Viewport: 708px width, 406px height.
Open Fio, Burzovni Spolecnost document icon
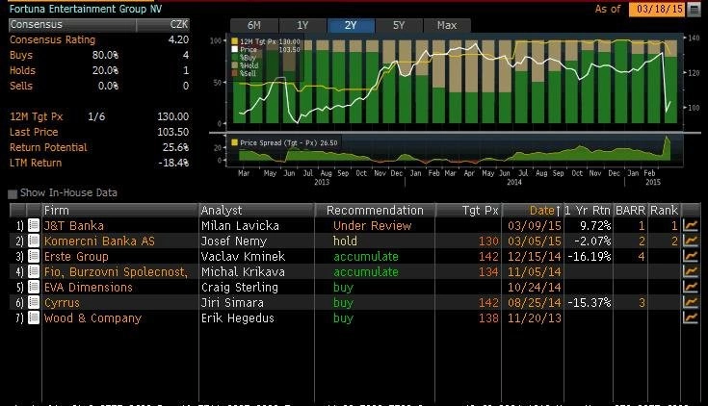34,271
